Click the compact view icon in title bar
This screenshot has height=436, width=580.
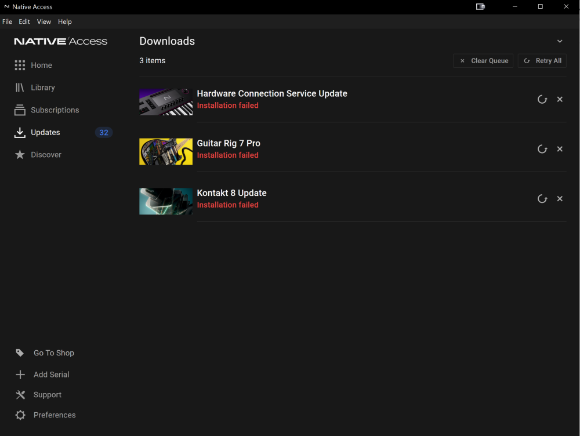pyautogui.click(x=480, y=6)
